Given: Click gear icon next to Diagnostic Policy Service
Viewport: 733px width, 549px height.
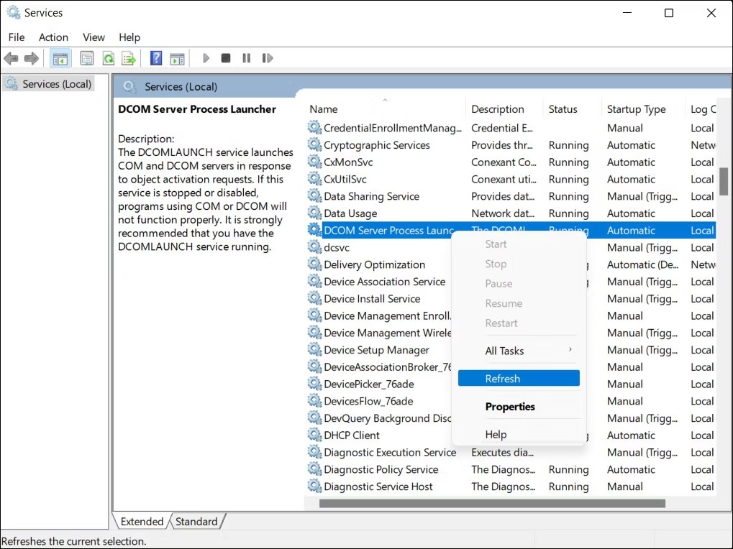Looking at the screenshot, I should coord(314,470).
